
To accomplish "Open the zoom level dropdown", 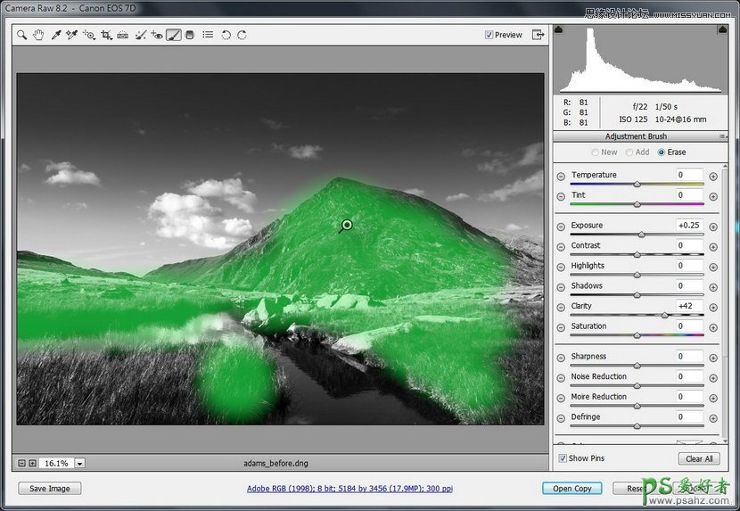I will pyautogui.click(x=79, y=464).
